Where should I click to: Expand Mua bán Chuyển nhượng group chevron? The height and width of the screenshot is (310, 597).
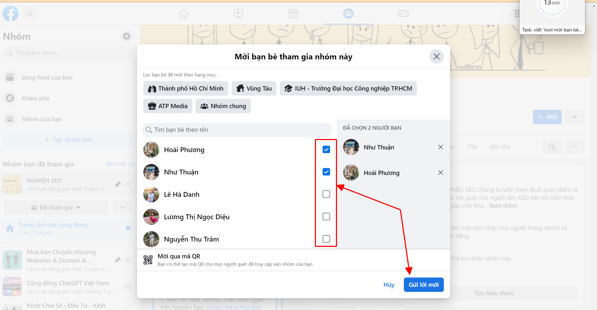tap(127, 260)
